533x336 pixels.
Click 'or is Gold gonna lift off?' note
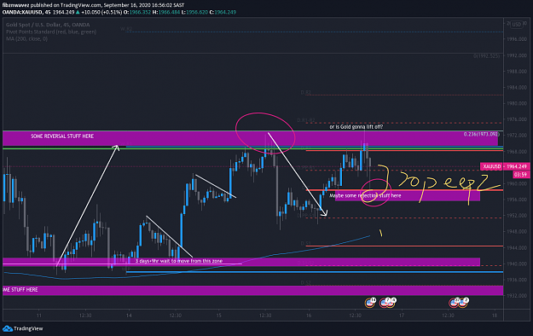(x=356, y=127)
